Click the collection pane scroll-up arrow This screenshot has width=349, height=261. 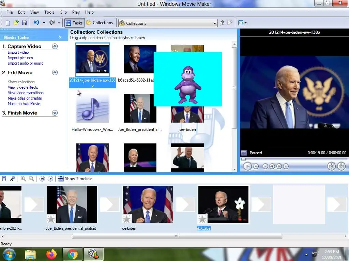tap(234, 45)
